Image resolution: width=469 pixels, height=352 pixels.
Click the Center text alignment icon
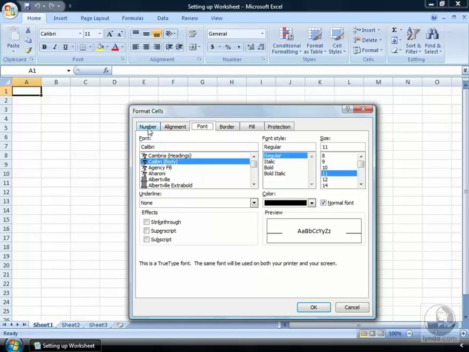[146, 47]
